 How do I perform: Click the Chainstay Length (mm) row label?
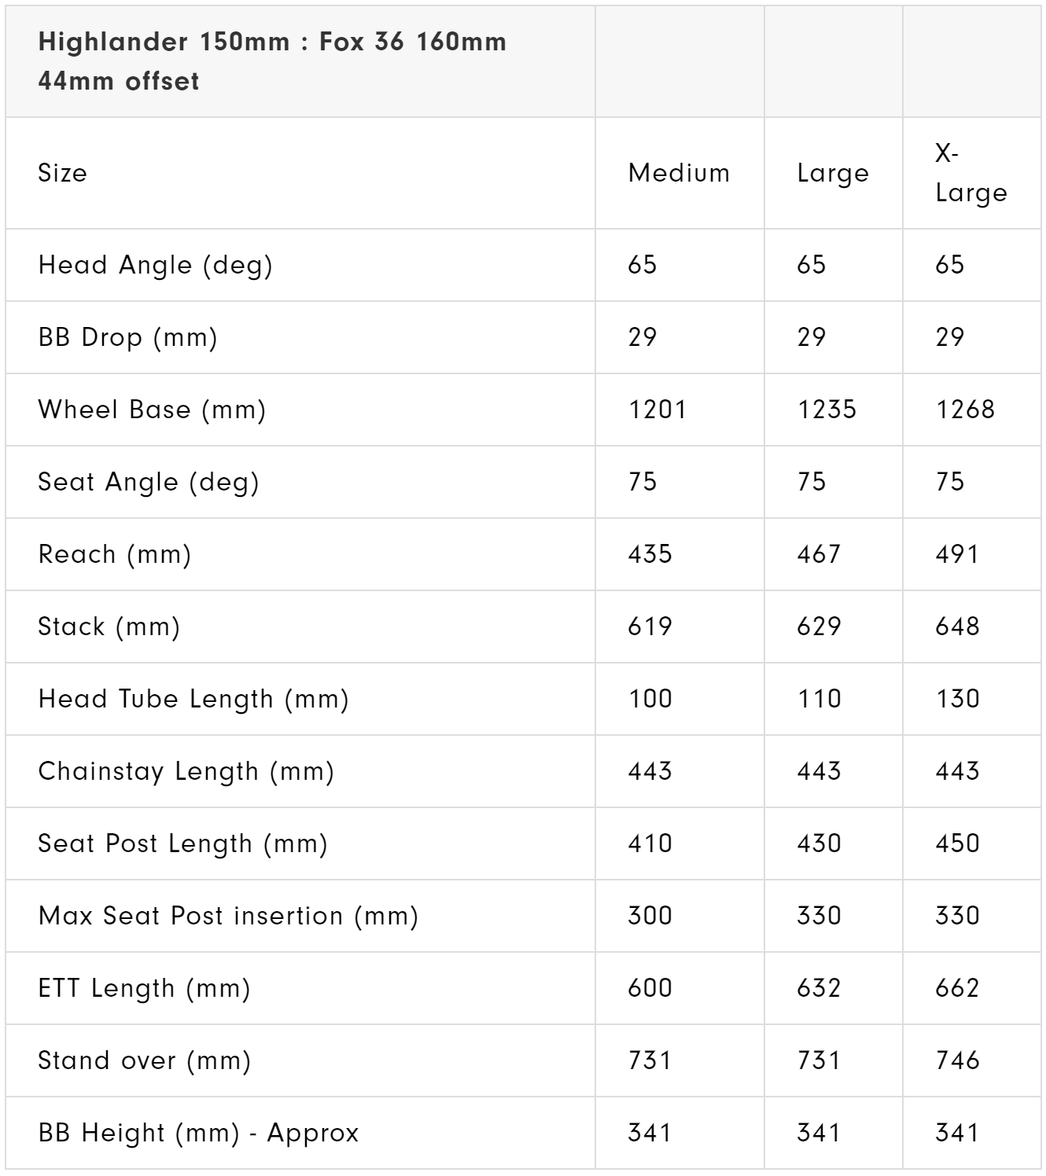coord(186,771)
